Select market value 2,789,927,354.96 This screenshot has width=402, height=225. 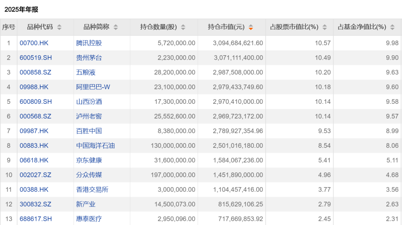(238, 131)
